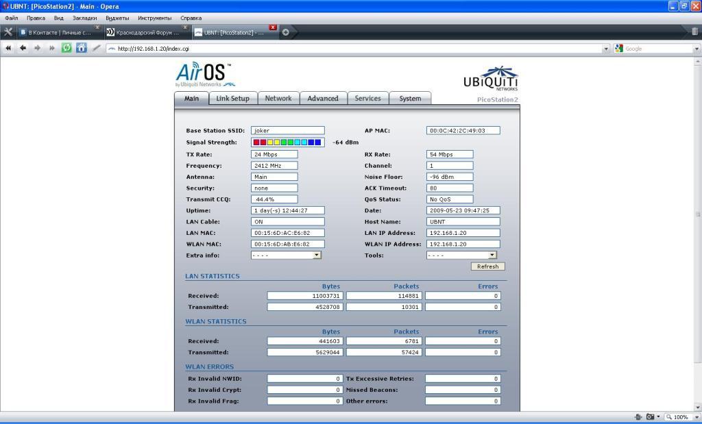Click the Refresh button

[x=487, y=266]
